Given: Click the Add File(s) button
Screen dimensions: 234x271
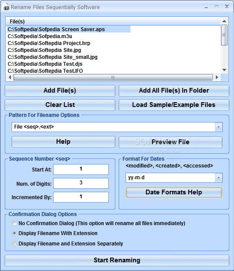Looking at the screenshot, I should point(60,90).
